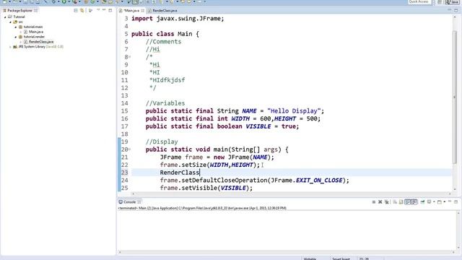Screen dimensions: 462x260
Task: Minimize the editor area
Action: 449,10
